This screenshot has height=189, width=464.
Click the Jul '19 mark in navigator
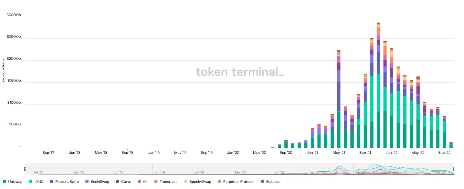tap(199, 172)
